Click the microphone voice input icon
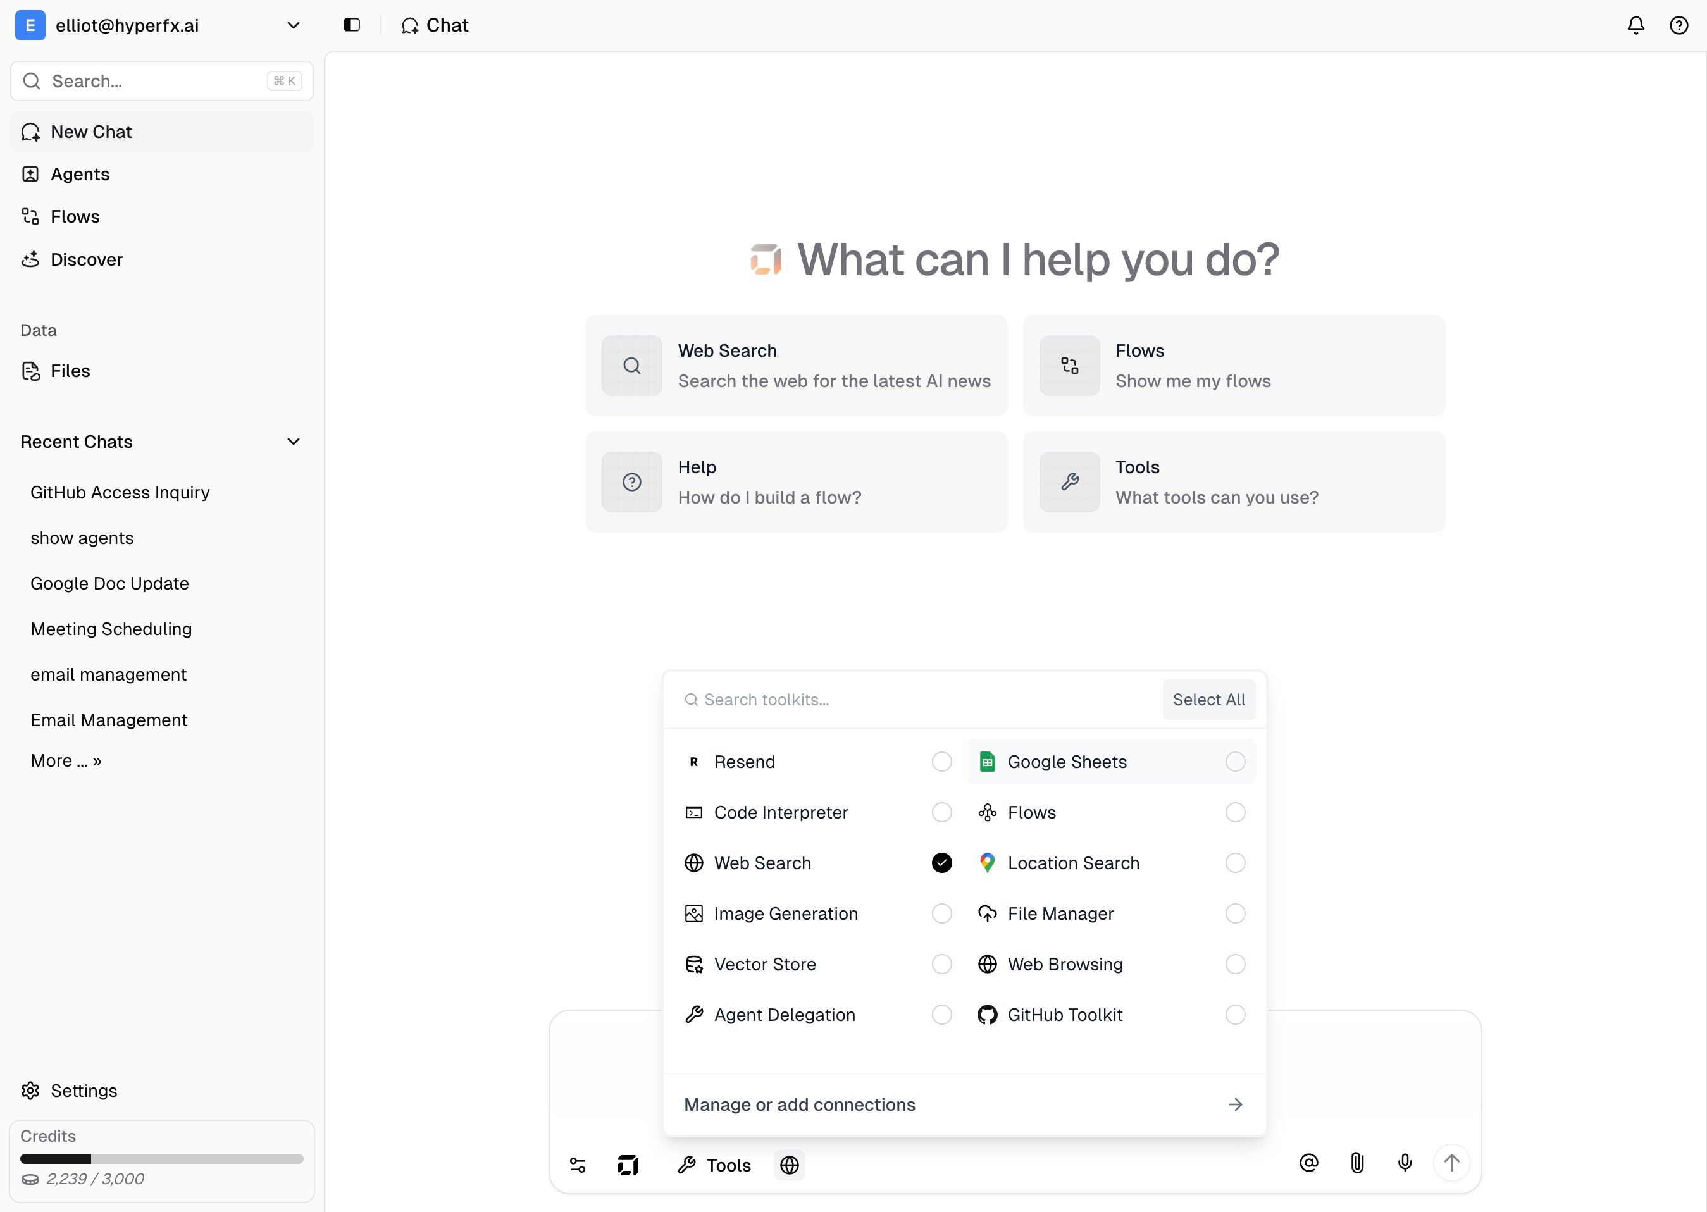This screenshot has height=1212, width=1707. [1405, 1163]
